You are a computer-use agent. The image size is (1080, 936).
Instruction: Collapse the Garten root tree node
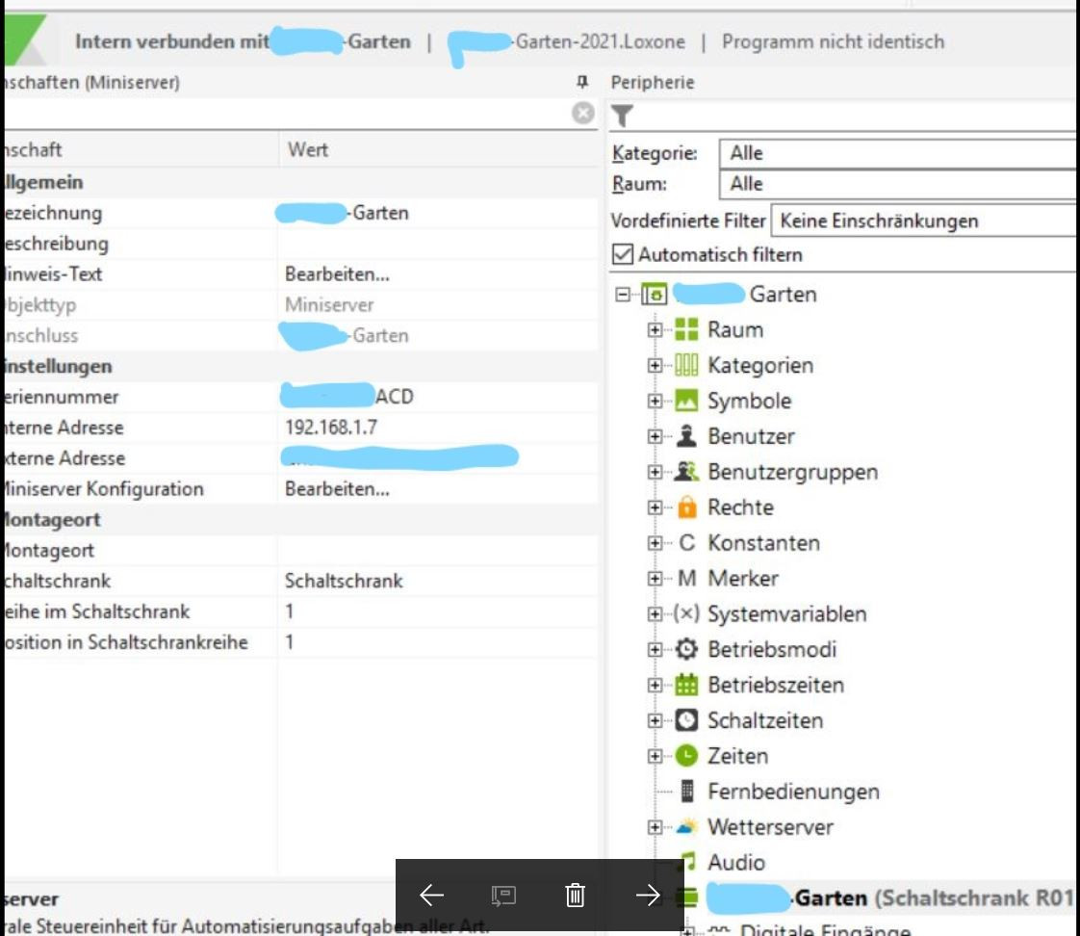(x=623, y=295)
